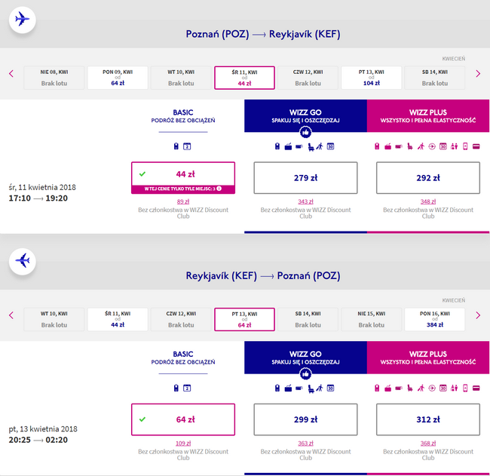Click the credit card icon under outbound WIZZ PLUS

[x=476, y=146]
